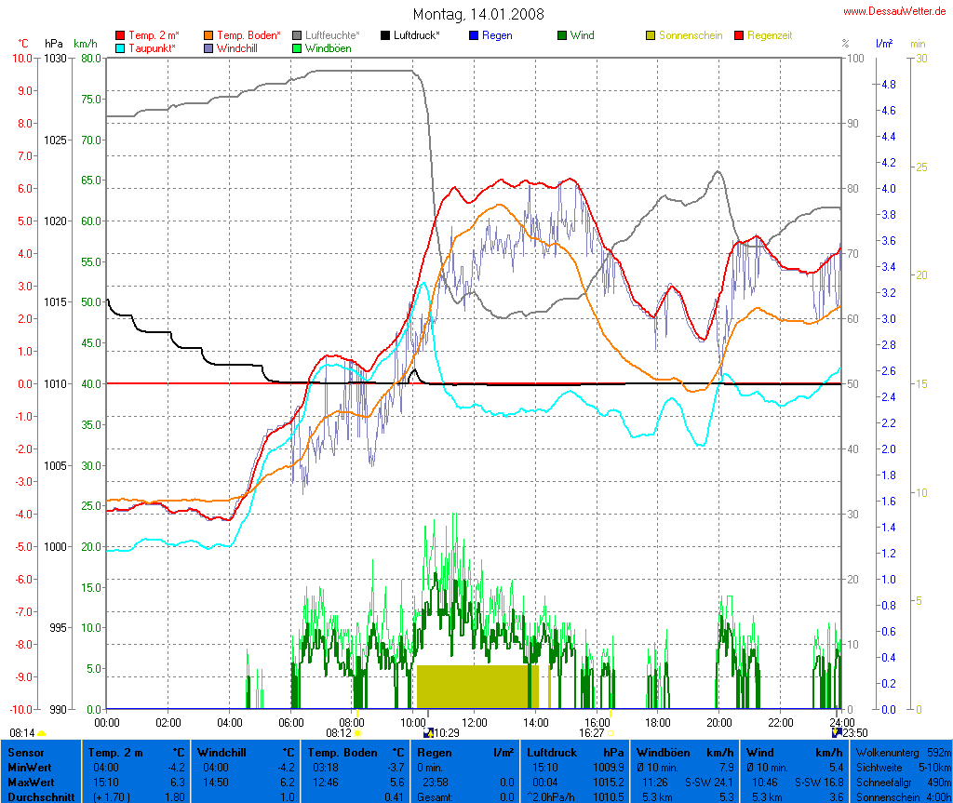Click the yellow Sonnenschein legend square
The image size is (953, 803).
(651, 35)
